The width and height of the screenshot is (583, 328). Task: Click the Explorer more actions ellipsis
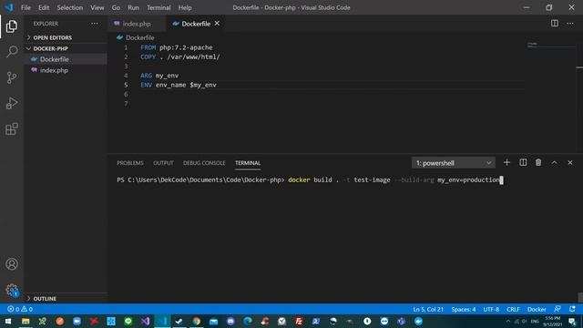click(95, 24)
